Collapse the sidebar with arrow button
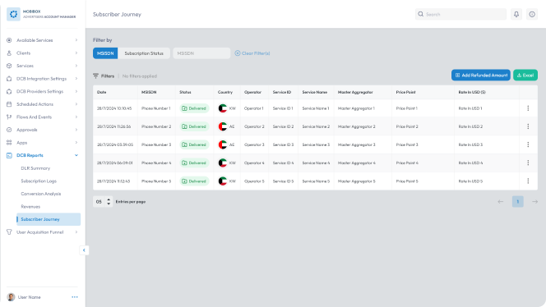 [x=84, y=250]
